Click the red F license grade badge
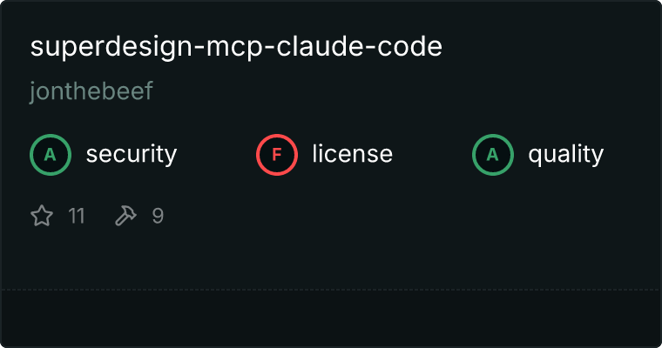 [276, 155]
